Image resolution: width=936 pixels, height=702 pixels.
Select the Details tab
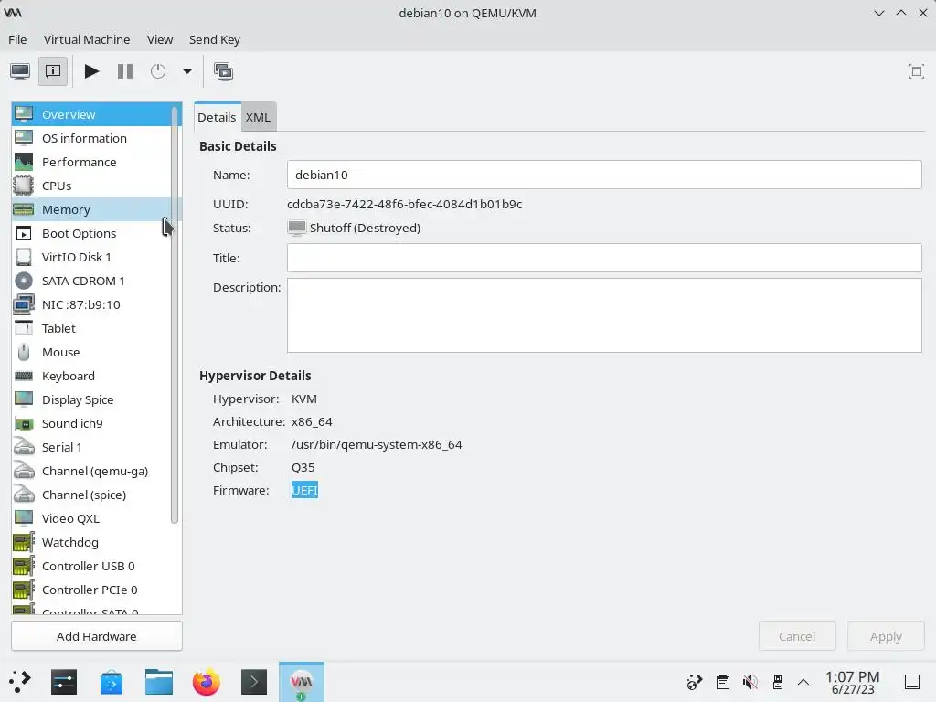click(x=217, y=117)
